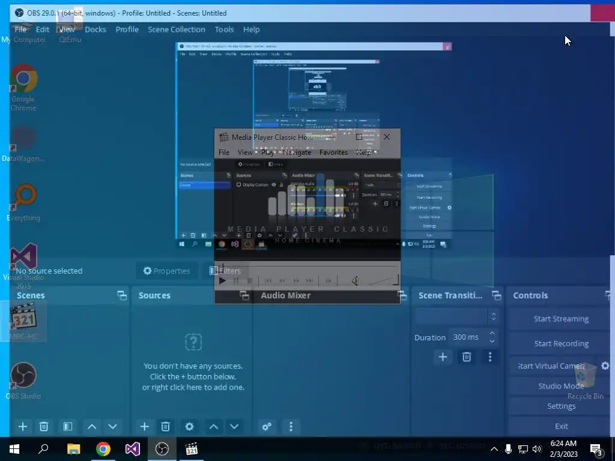Open Navigate menu in Media Player Classic
The width and height of the screenshot is (615, 461).
click(x=297, y=152)
